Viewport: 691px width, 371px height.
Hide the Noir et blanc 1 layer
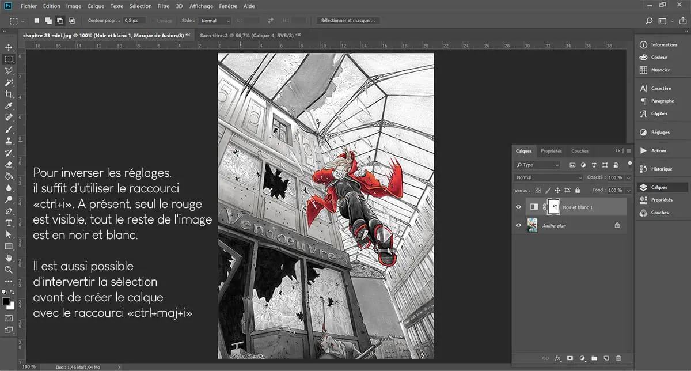pos(518,207)
